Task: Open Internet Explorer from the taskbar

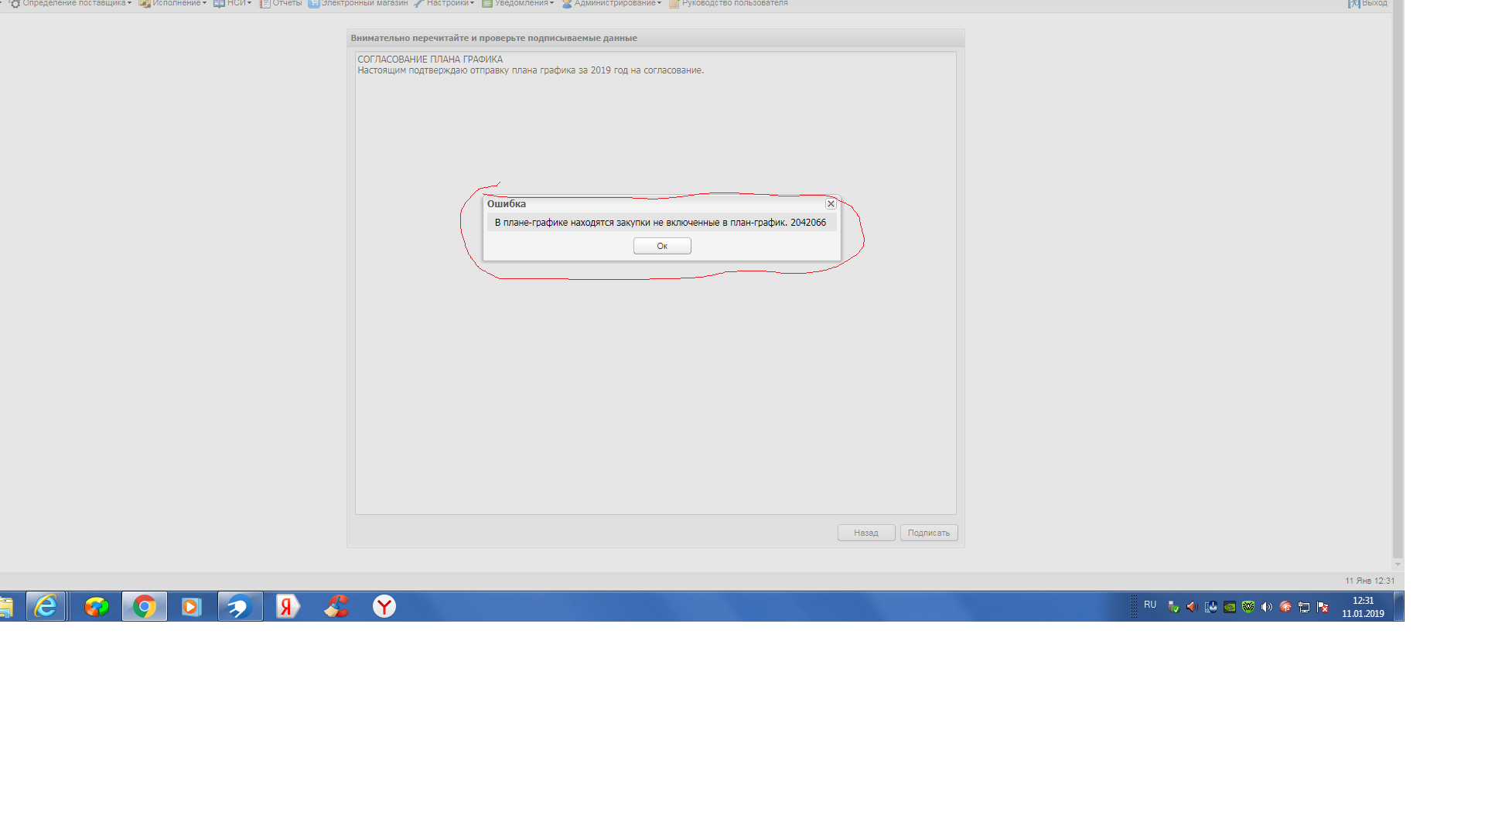Action: [x=46, y=606]
